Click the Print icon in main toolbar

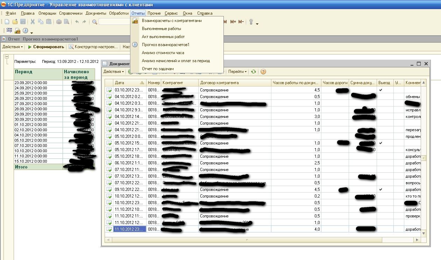pyautogui.click(x=59, y=22)
